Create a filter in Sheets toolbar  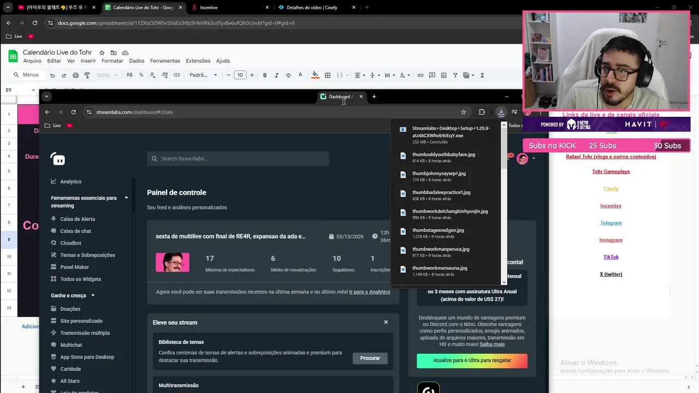coord(455,75)
